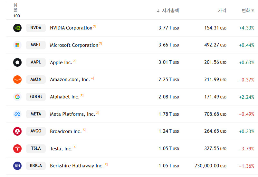Click the Meta logo icon

tap(17, 114)
